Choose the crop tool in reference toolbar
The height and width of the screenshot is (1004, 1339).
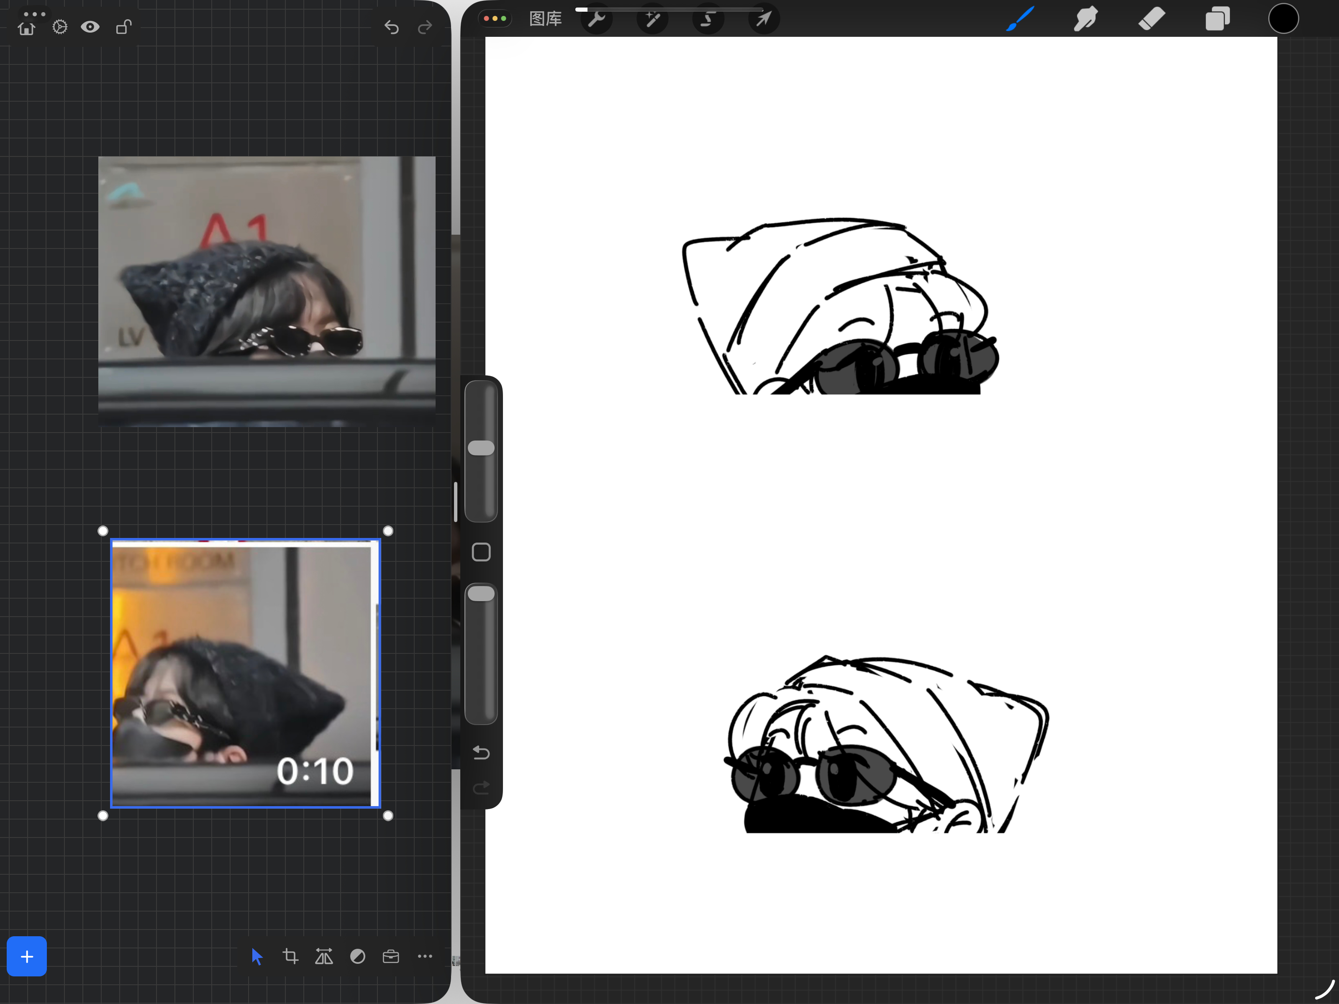290,956
